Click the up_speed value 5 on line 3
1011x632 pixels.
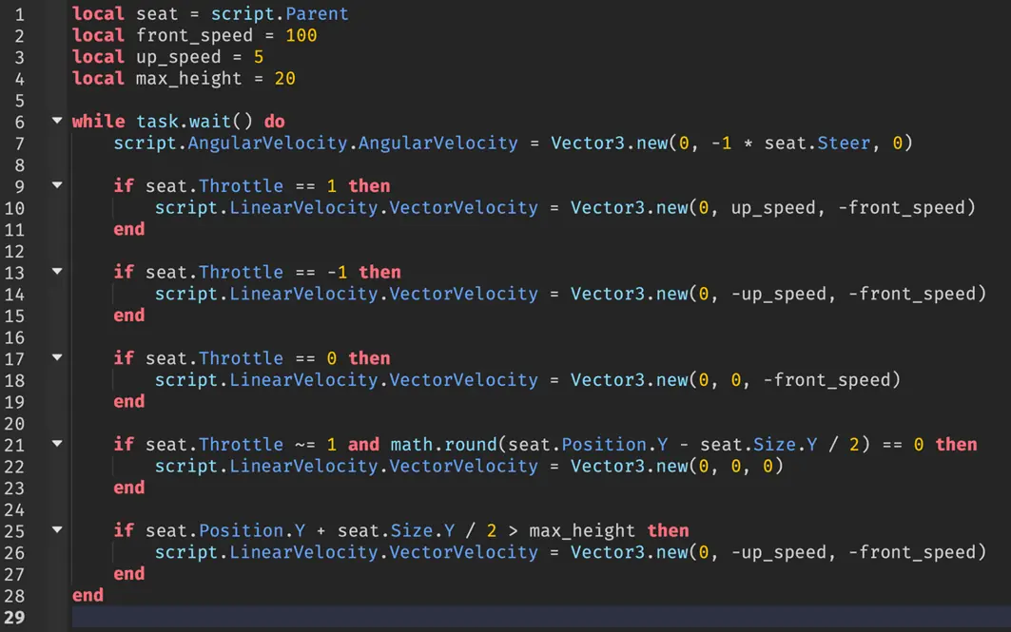pos(259,57)
